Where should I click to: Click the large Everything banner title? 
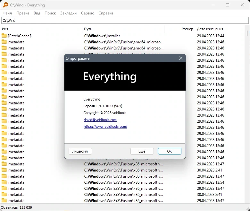(x=110, y=77)
